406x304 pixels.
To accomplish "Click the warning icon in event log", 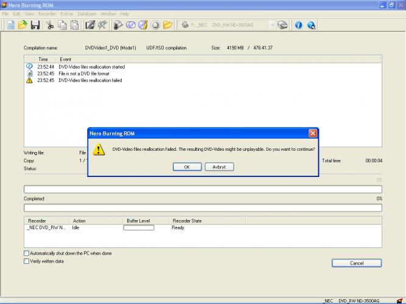I will tap(29, 80).
